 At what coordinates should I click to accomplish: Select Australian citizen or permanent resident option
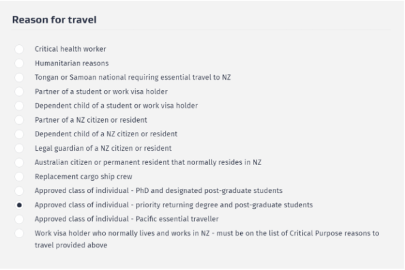pos(19,162)
